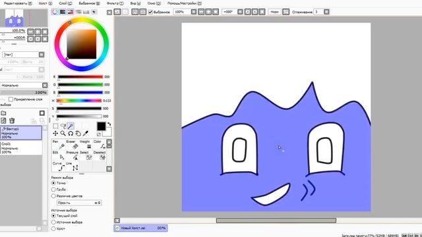
Task: Open the Выбранное menu in menu bar
Action: [90, 3]
